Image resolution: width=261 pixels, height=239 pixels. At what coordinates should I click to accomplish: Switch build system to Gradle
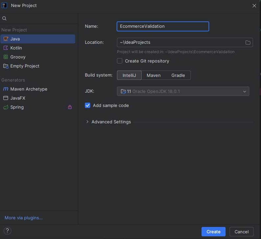coord(178,75)
